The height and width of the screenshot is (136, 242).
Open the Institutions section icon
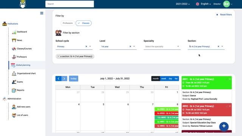pos(5,23)
